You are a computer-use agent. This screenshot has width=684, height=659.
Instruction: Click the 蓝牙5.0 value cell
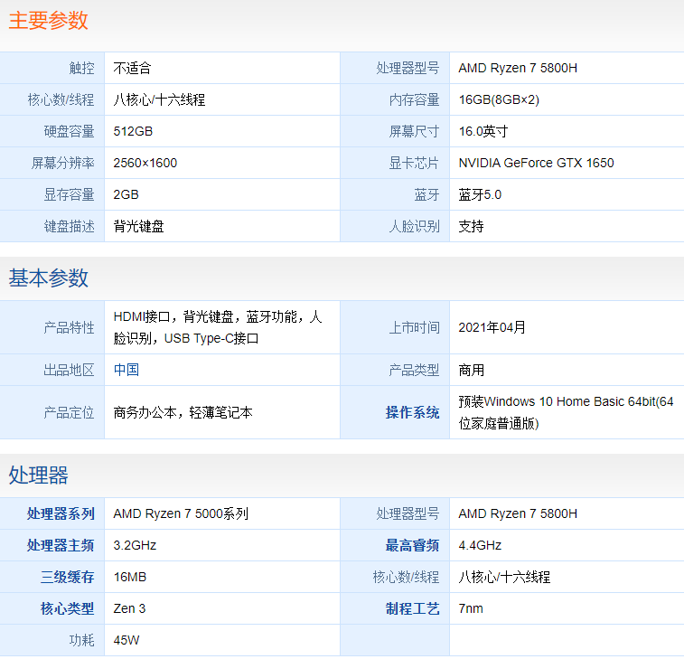click(480, 195)
